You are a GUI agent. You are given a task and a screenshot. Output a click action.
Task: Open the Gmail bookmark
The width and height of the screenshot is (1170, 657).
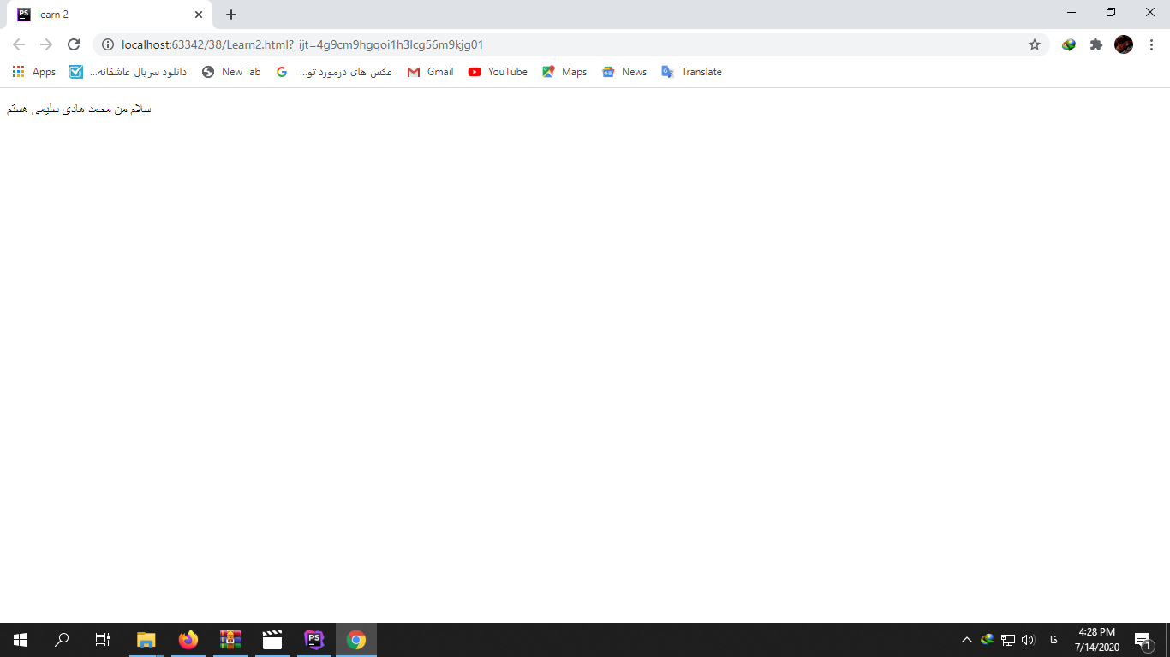click(431, 72)
